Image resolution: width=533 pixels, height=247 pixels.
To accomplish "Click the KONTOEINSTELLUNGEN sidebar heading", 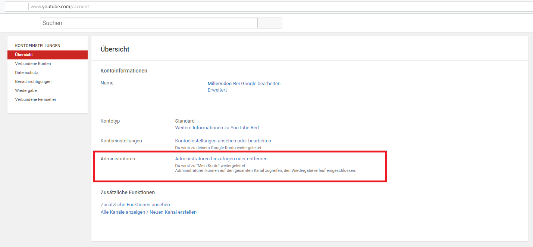I will point(38,46).
